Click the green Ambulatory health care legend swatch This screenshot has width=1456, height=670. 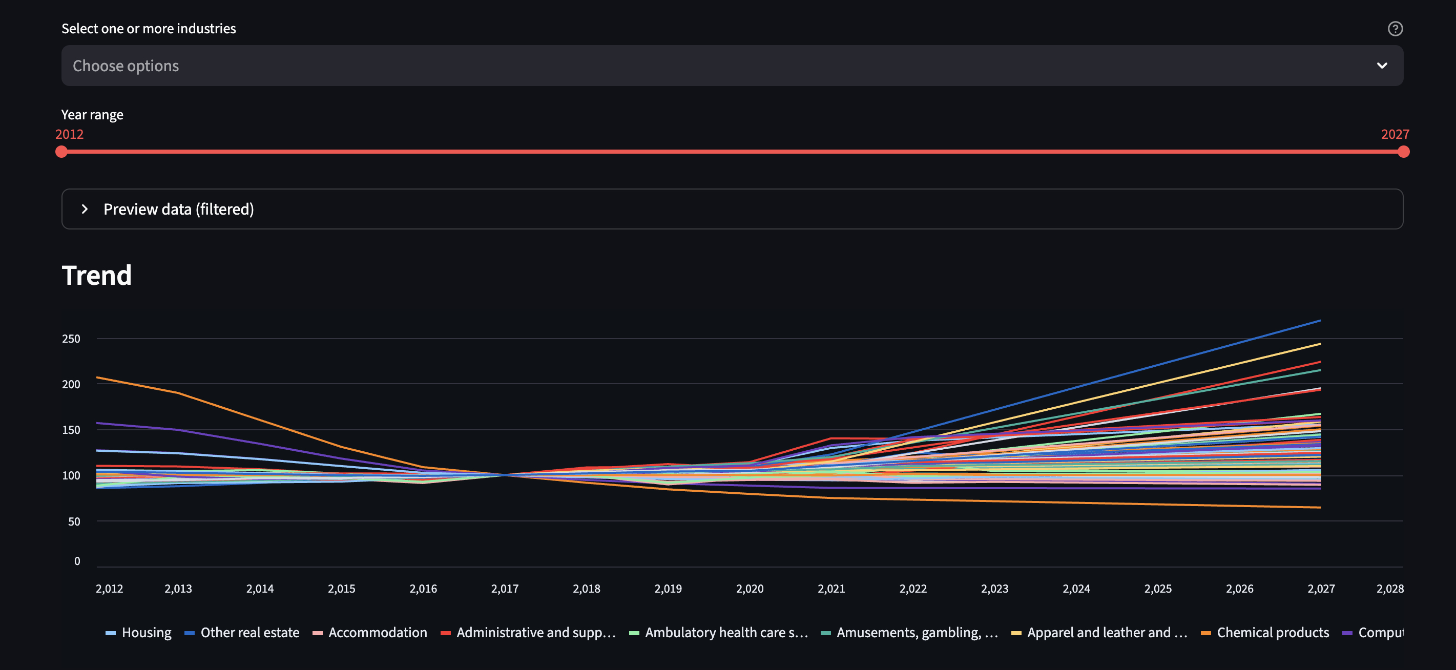point(634,633)
